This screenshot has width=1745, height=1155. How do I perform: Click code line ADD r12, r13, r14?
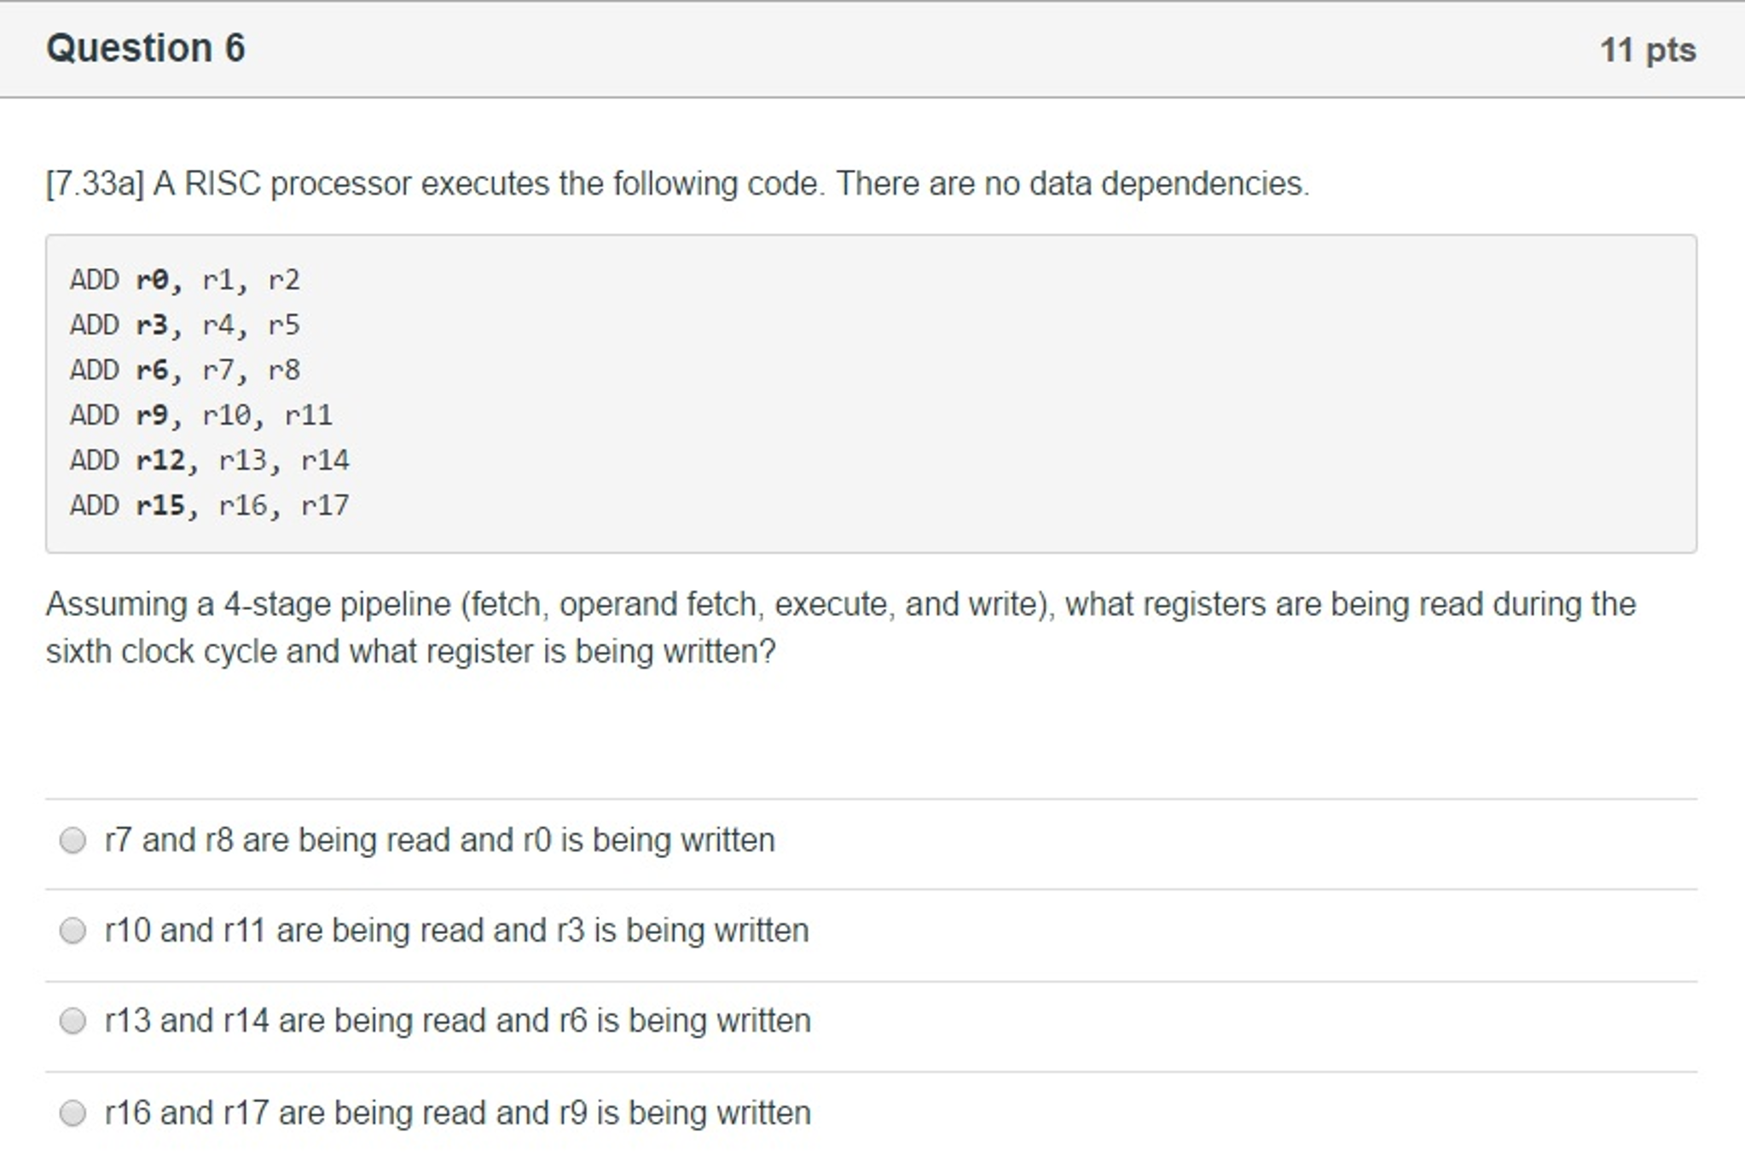pos(210,461)
